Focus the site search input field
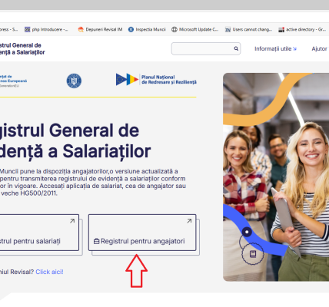Viewport: 329px width, 307px height. (206, 48)
